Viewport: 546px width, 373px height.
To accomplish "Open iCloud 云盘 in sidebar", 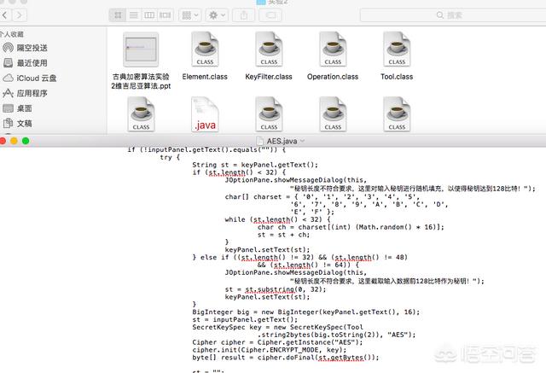I will pos(30,78).
